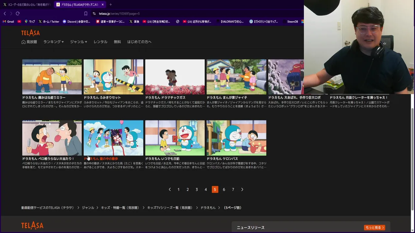Screen dimensions: 415x233
Task: Click the browser back arrow
Action: [5, 14]
